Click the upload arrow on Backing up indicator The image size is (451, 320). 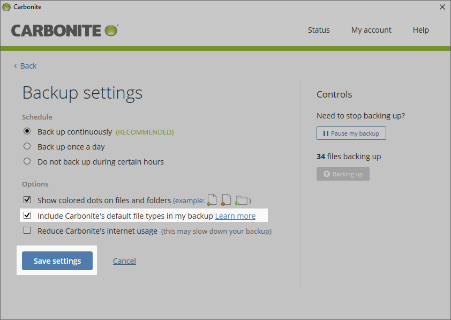[326, 174]
